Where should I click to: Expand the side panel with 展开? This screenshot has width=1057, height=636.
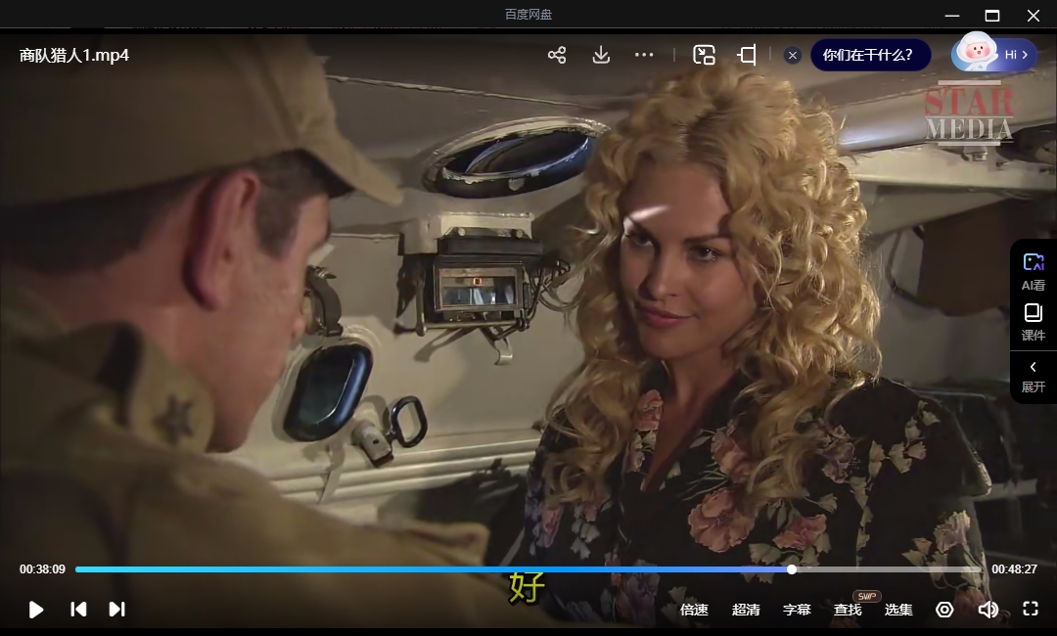(1033, 376)
